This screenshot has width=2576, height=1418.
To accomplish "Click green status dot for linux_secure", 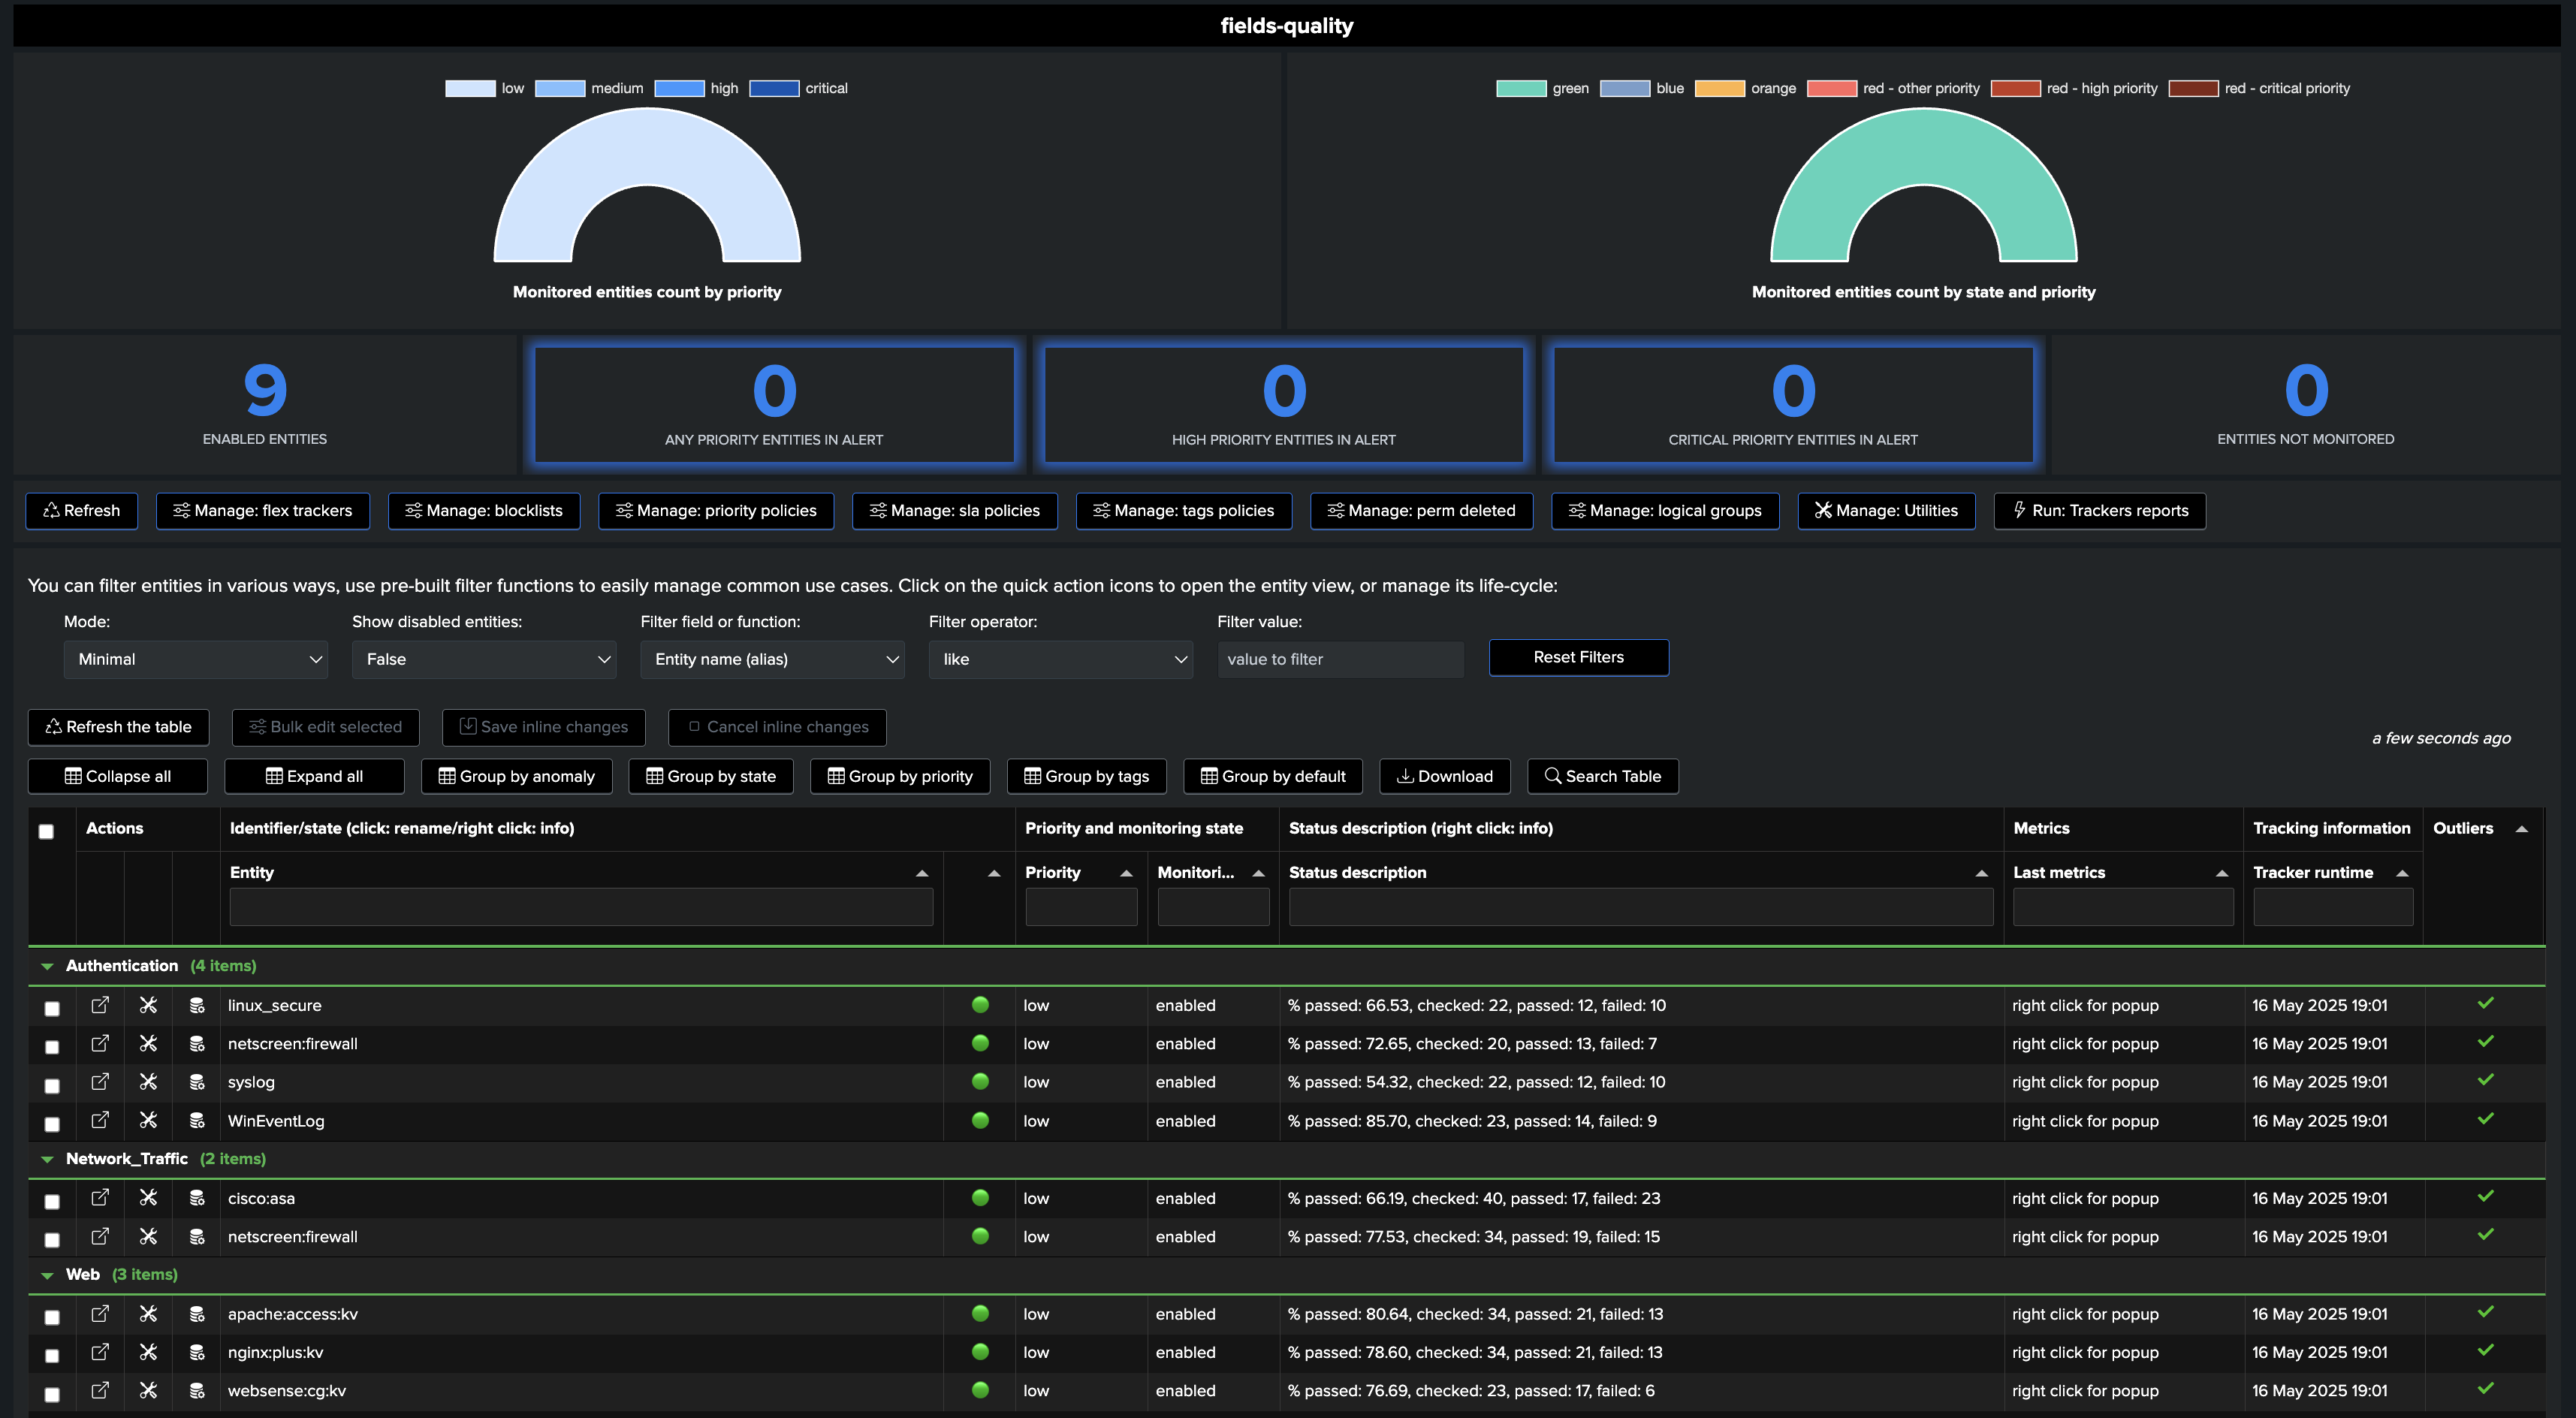I will pos(980,1004).
